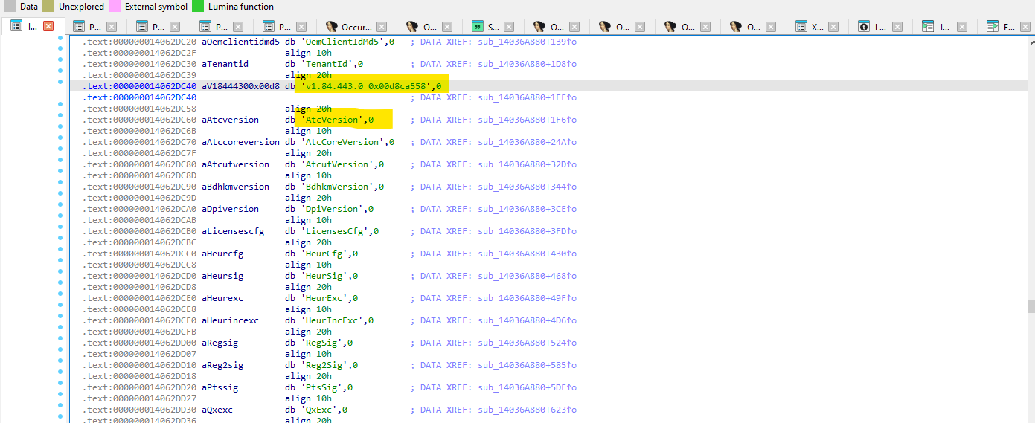Follow xref link sub_14036A880+1F6
Screen dimensions: 1035x423
(527, 120)
